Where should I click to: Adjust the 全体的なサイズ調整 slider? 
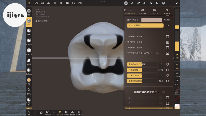pos(142,64)
